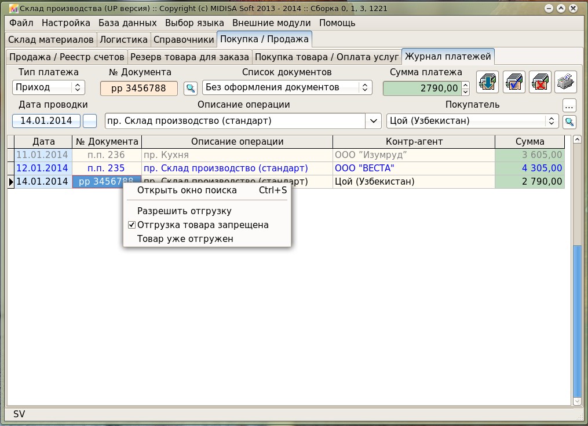Click magnifier icon next to buyer dropdown
The width and height of the screenshot is (588, 426).
pos(569,122)
